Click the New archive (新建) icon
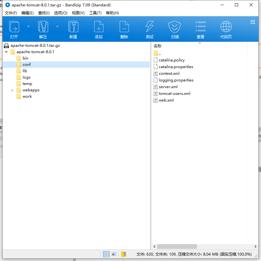The height and width of the screenshot is (261, 261). tap(73, 27)
